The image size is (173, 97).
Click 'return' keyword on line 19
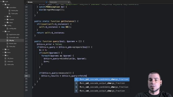coord(40,33)
